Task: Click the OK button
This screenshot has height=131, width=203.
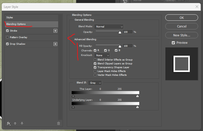Action: point(182,18)
